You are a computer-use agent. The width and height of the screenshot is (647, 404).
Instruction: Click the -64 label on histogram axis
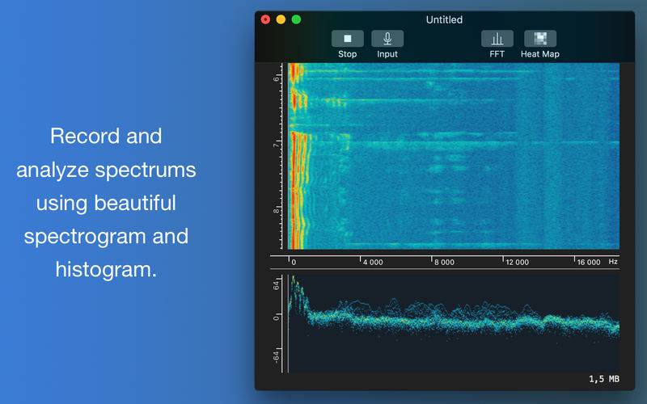277,356
